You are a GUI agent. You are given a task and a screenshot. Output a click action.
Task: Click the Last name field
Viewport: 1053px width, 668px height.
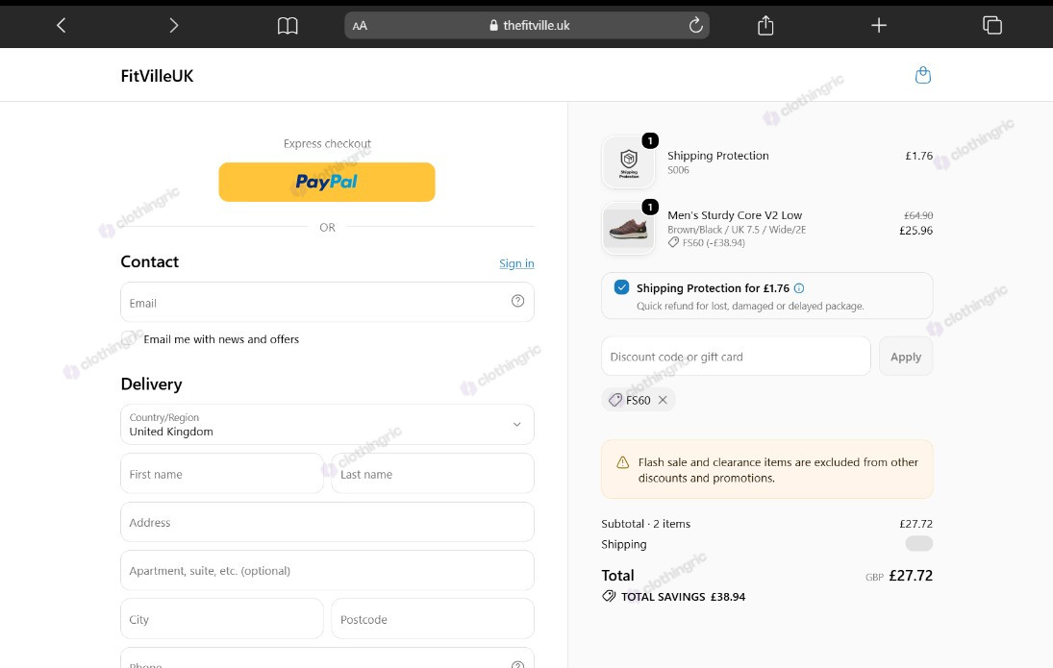point(433,474)
